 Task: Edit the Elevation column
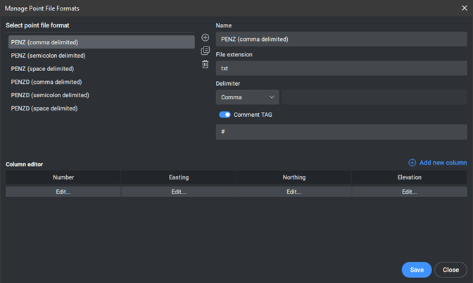pos(410,192)
